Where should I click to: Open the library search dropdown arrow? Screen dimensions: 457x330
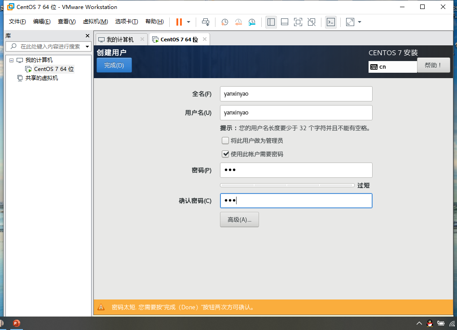click(x=87, y=46)
